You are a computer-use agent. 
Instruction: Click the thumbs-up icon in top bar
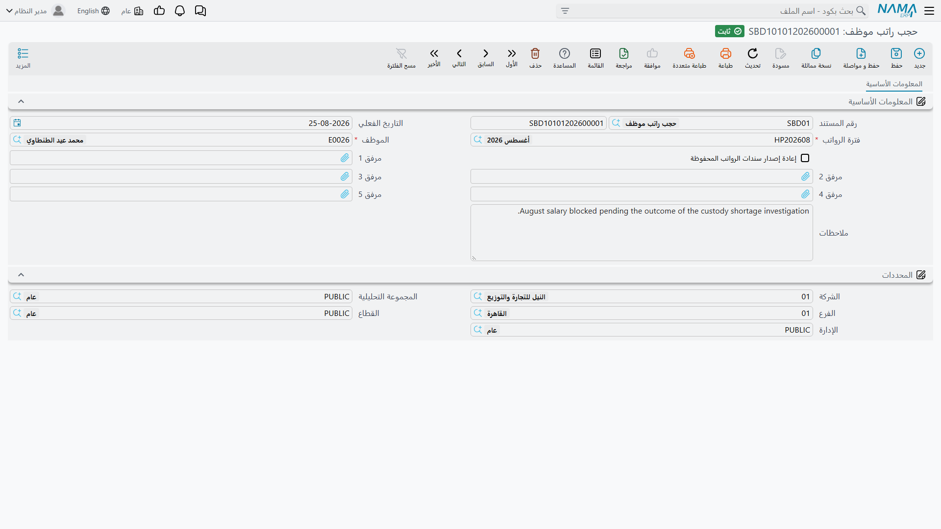(159, 11)
